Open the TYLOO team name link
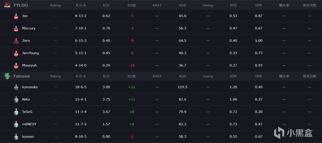Viewport: 322px width, 143px height. [x=21, y=5]
